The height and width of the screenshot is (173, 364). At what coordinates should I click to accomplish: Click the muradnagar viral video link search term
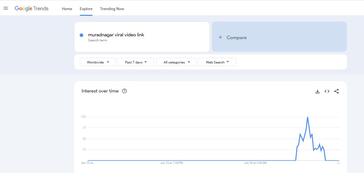116,35
